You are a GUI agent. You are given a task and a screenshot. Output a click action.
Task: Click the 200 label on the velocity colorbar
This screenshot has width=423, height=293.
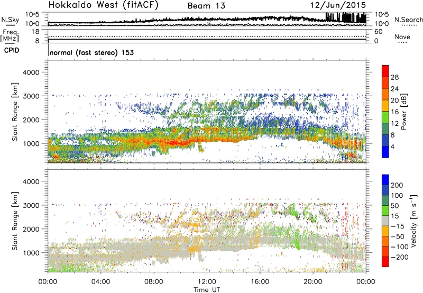click(397, 185)
